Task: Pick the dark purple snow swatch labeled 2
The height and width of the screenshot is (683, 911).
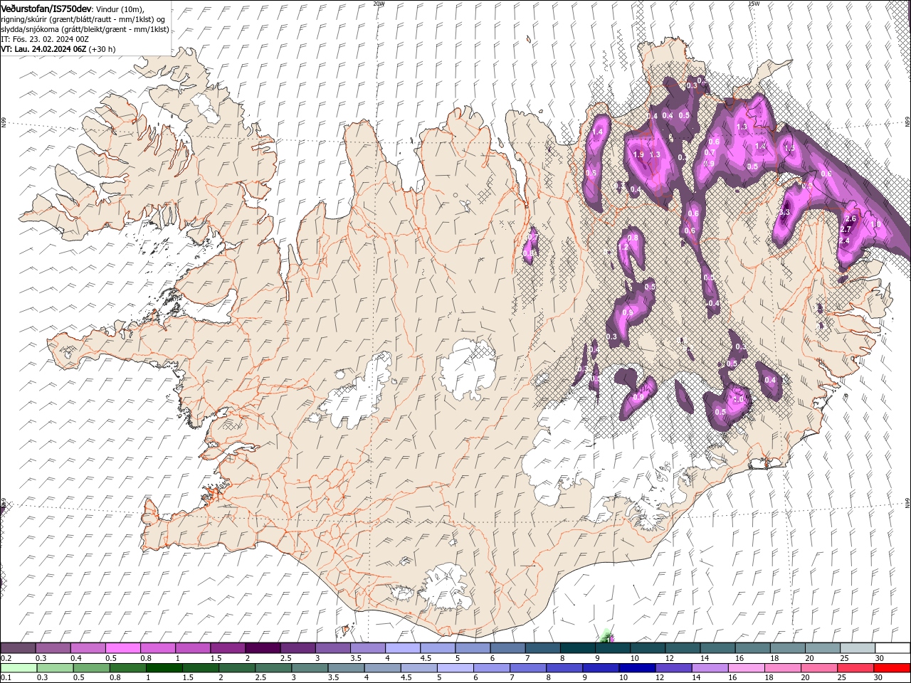Action: point(262,648)
